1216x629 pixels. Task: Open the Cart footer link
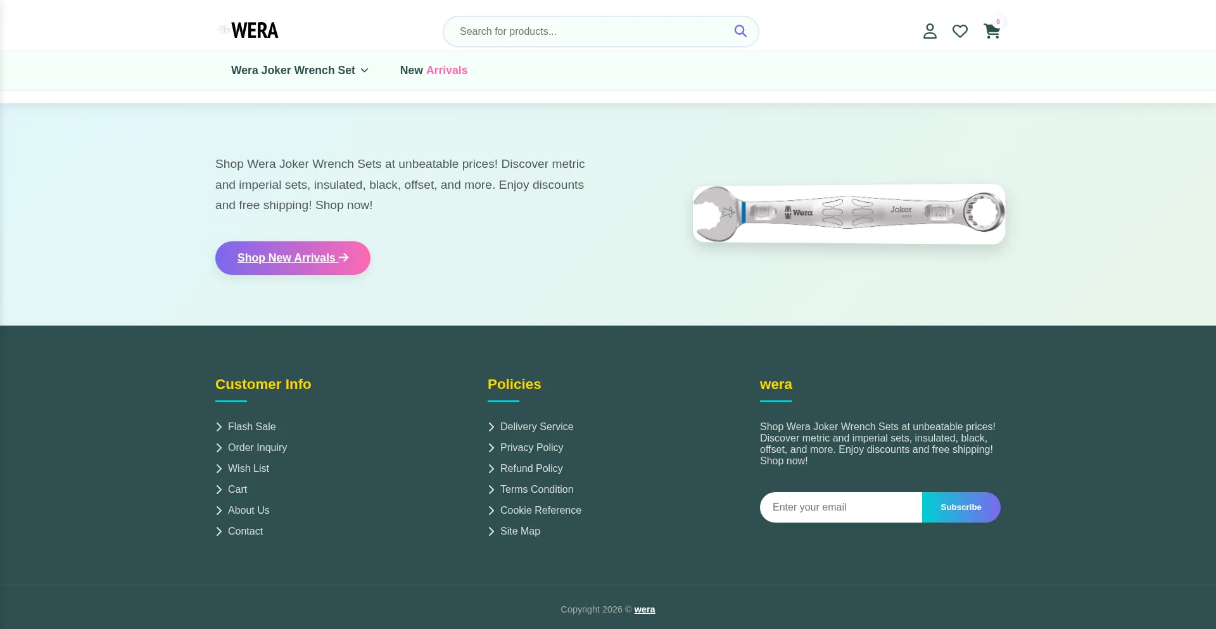coord(237,490)
